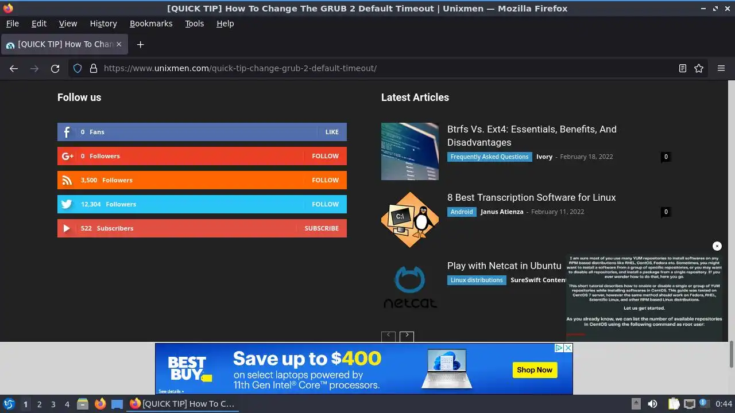This screenshot has width=735, height=413.
Task: Click the 0:44 clock in tray
Action: coord(724,404)
